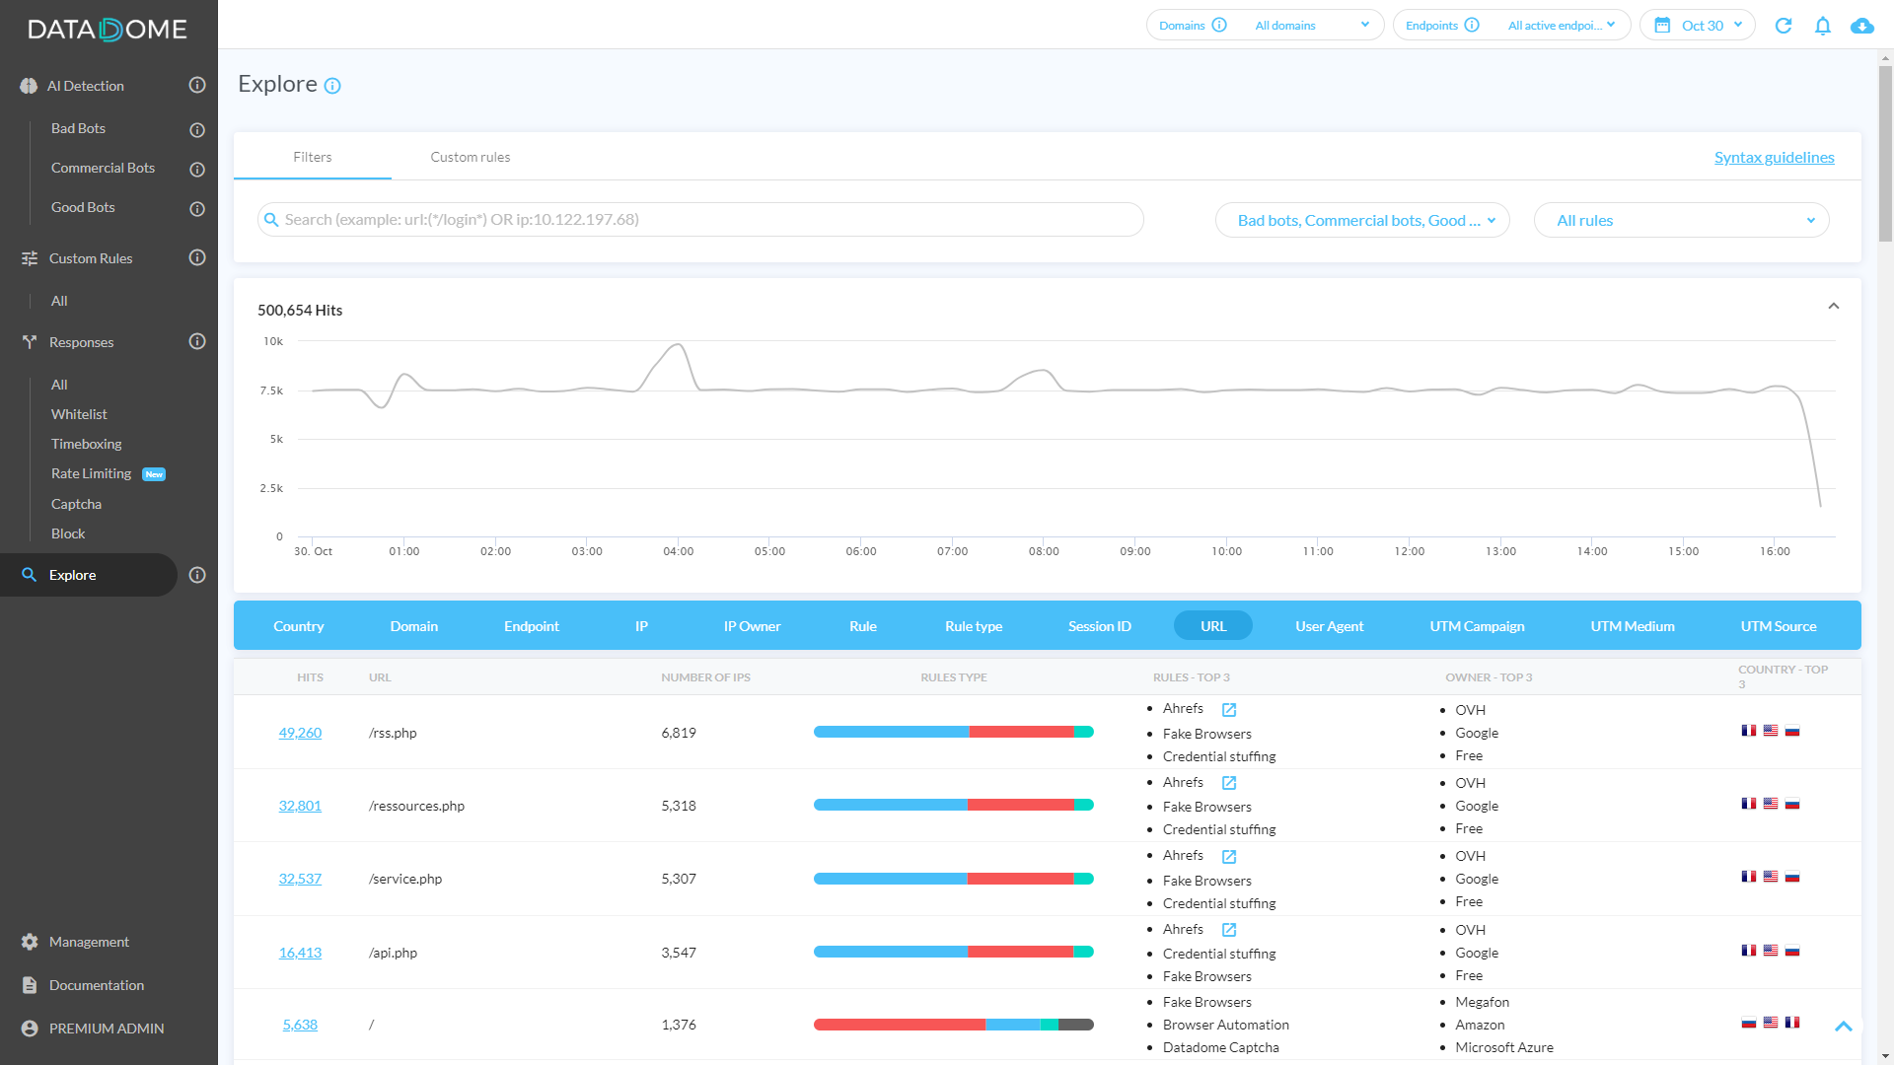Open the Ahrefs external link on /rss.php row
This screenshot has height=1065, width=1894.
pos(1228,709)
